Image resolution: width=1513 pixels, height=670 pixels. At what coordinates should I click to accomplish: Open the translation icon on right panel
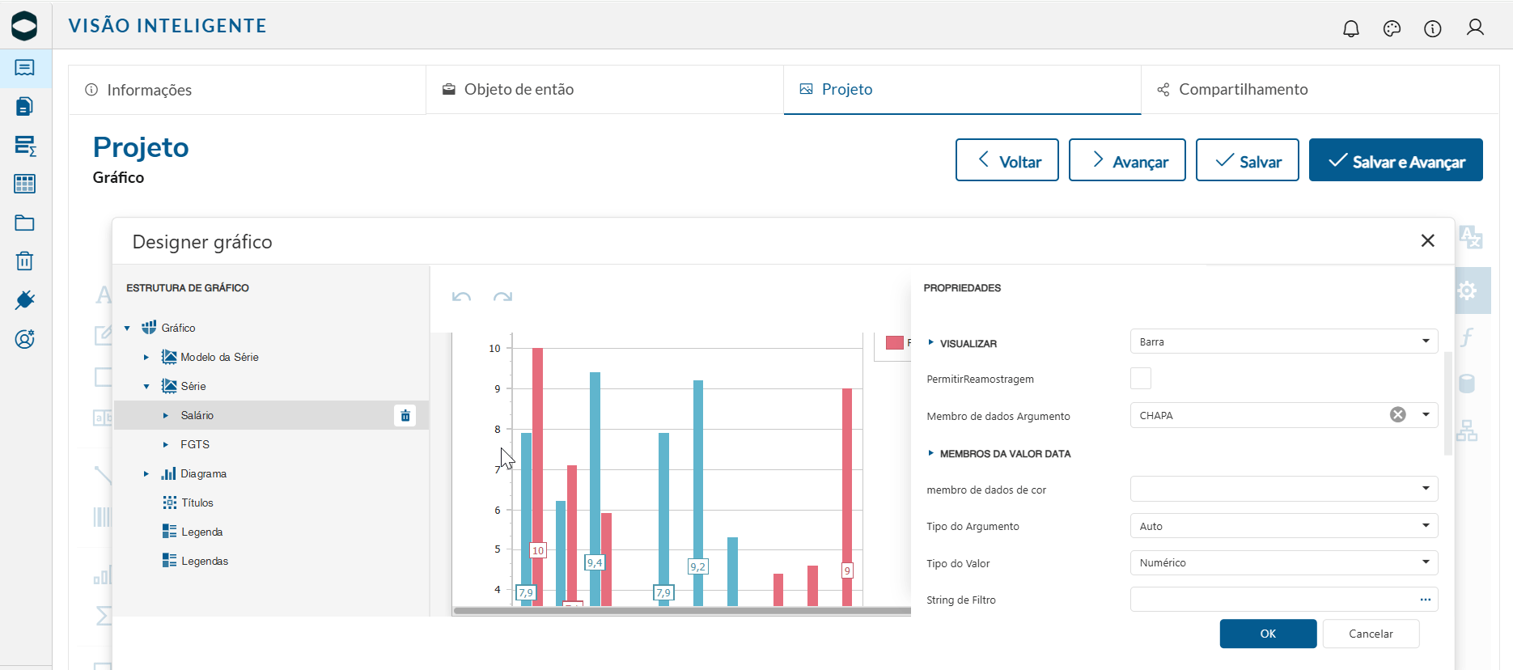coord(1470,237)
